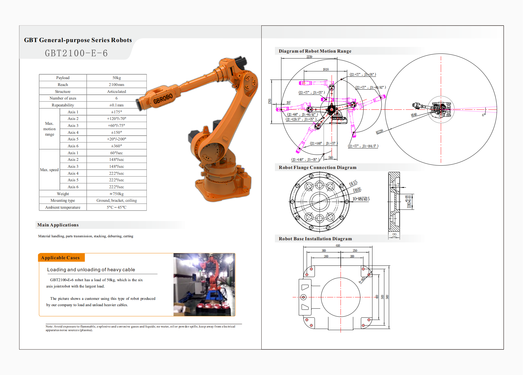Select the GBT2100-E-6 model name heading
Screen dimensions: 523x375
click(76, 53)
